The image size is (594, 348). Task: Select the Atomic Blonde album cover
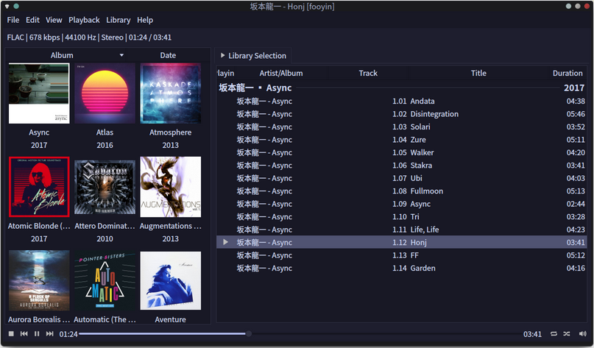click(39, 187)
